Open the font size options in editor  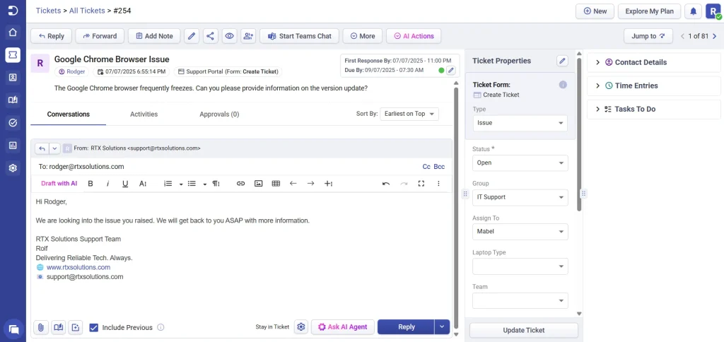(x=143, y=183)
